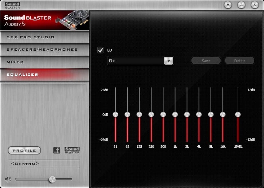Viewport: 264px width, 188px height.
Task: Click the -24dB scale label
Action: tap(104, 139)
